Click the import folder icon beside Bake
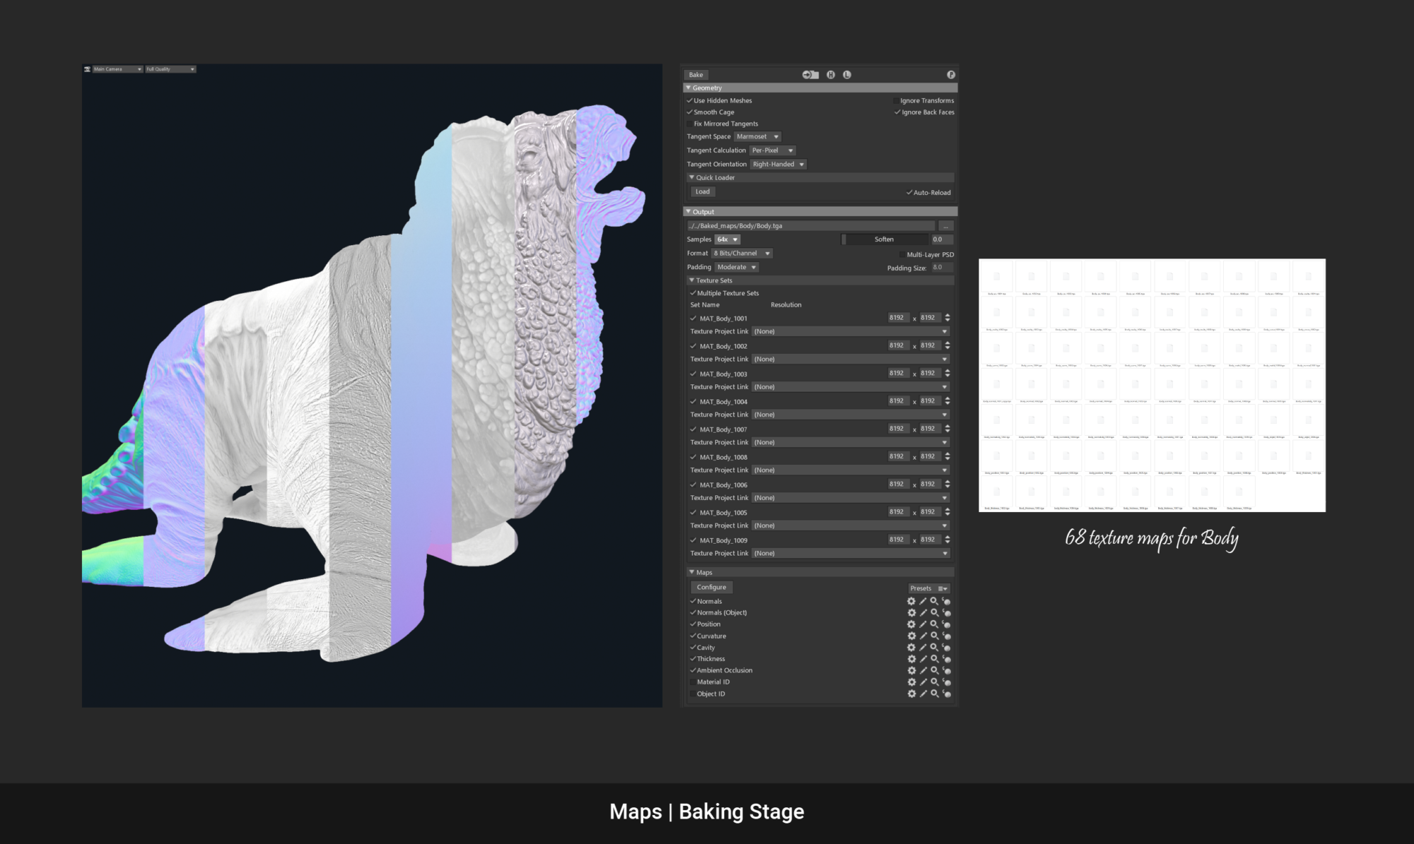 810,75
